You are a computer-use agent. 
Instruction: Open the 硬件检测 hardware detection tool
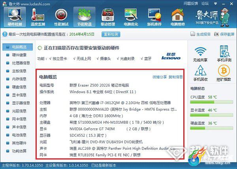coord(15,17)
